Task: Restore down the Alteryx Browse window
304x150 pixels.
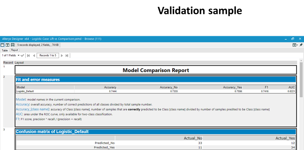Action: pyautogui.click(x=293, y=39)
